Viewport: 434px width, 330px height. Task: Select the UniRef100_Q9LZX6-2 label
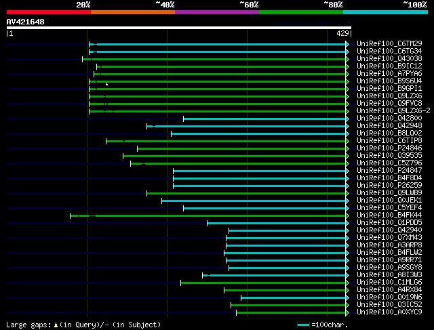click(393, 111)
